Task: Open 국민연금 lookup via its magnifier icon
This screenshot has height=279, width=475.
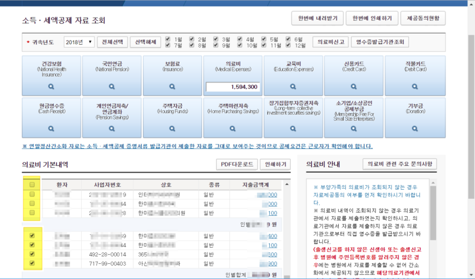Action: pos(112,87)
